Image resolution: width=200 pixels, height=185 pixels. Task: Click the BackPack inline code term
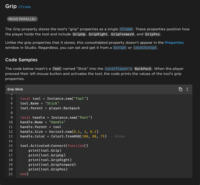click(x=143, y=69)
